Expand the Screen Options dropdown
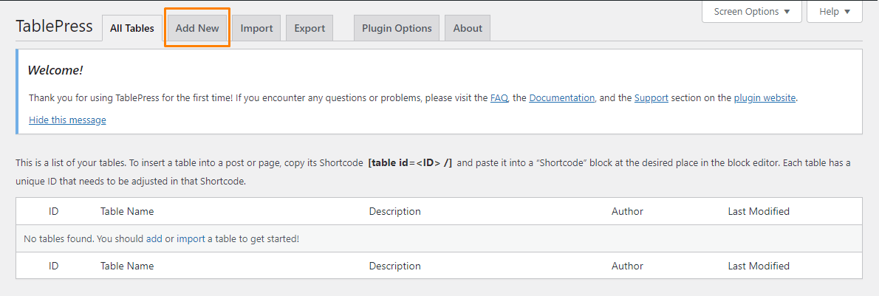 [751, 12]
